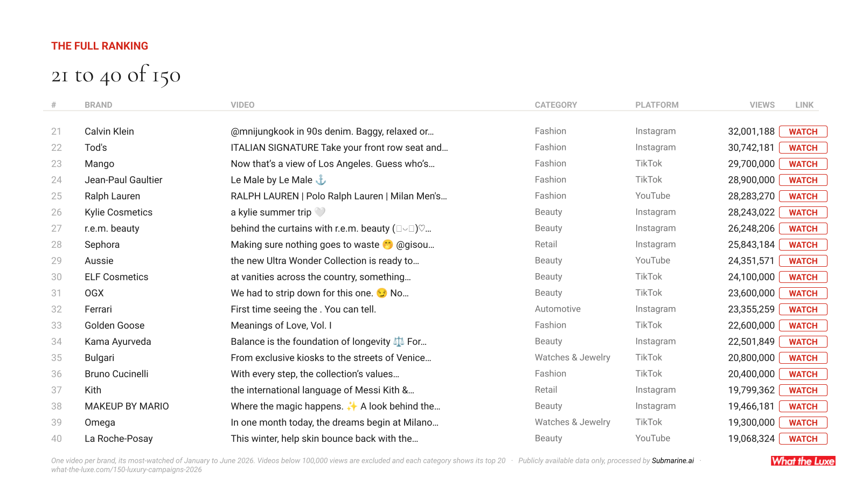Viewport: 862px width, 485px height.
Task: Click TikTok platform in Mango row
Action: pyautogui.click(x=649, y=163)
